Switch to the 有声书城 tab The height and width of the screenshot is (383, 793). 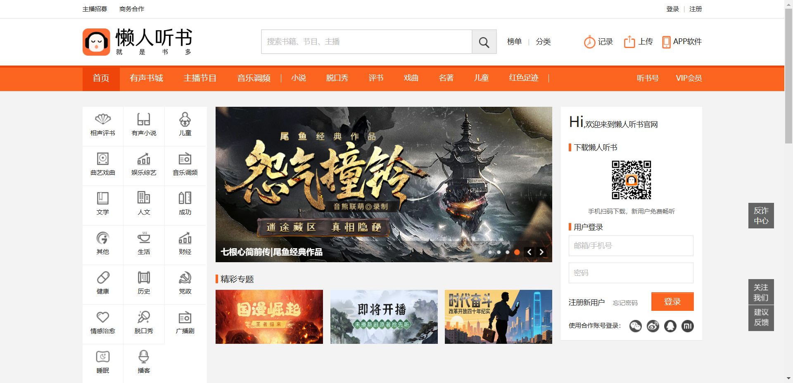tap(146, 78)
